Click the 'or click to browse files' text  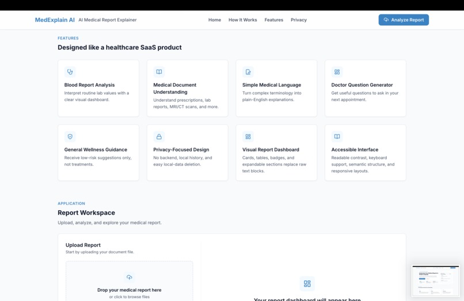130,297
